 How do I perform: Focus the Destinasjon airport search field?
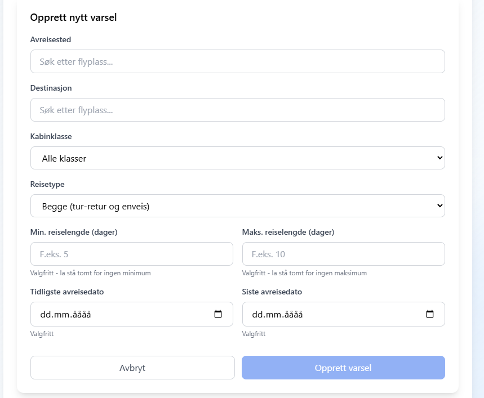point(238,110)
